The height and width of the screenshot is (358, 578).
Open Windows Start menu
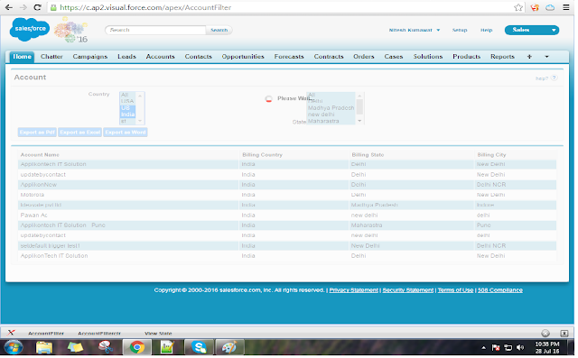(x=14, y=347)
